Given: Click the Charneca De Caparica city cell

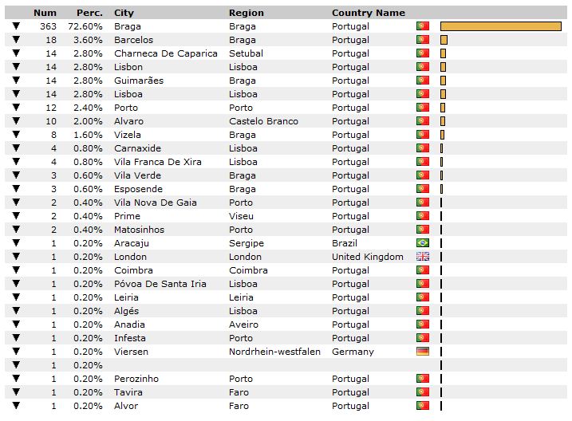Looking at the screenshot, I should click(x=166, y=53).
